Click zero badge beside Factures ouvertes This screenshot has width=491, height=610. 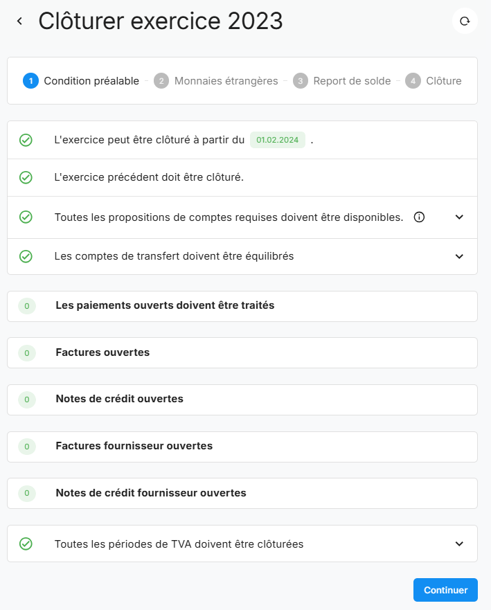27,353
